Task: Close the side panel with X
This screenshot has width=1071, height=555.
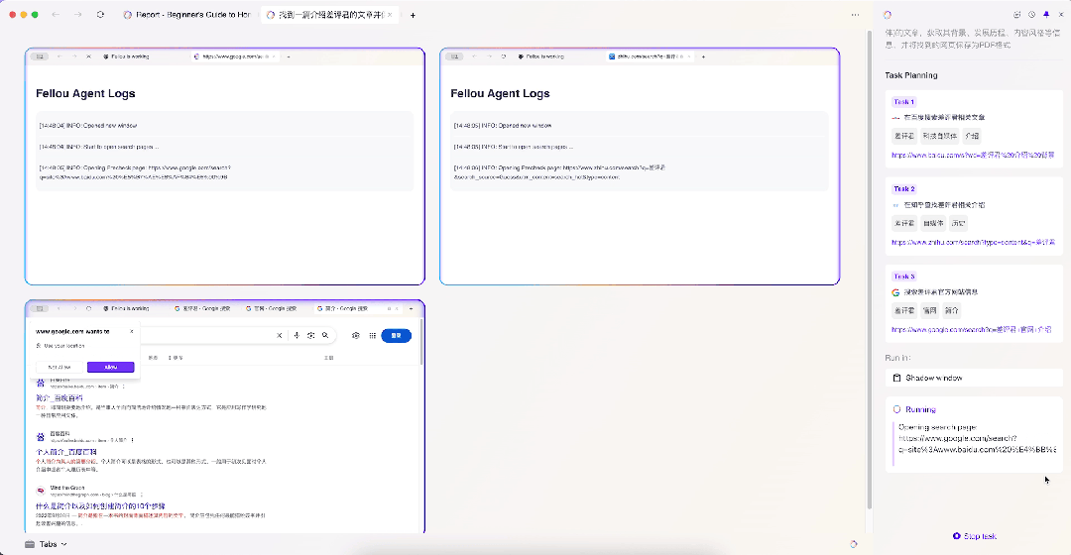Action: click(1061, 14)
